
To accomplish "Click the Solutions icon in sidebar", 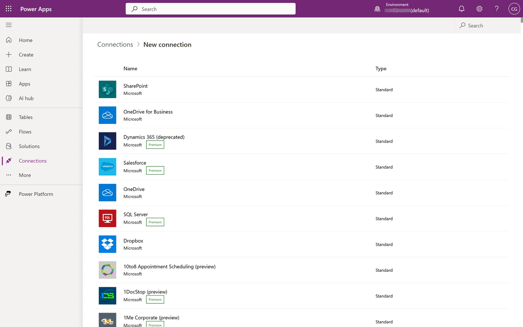I will pyautogui.click(x=9, y=146).
